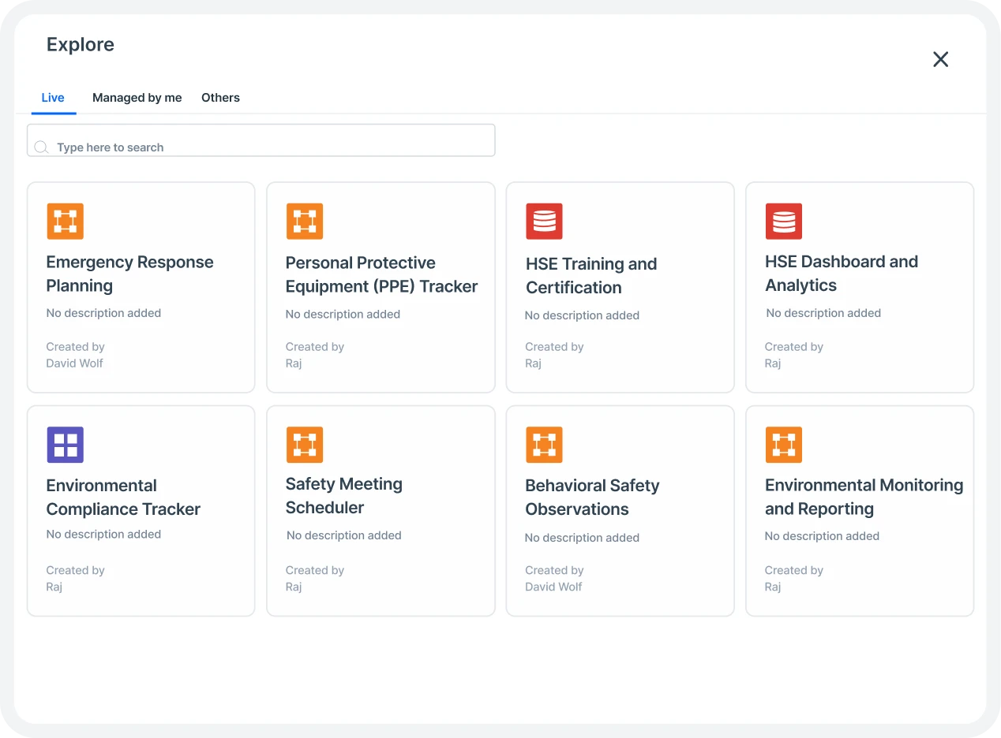Click 'David Wolf' on Emergency Response Planning card
The height and width of the screenshot is (738, 1001).
coord(75,363)
